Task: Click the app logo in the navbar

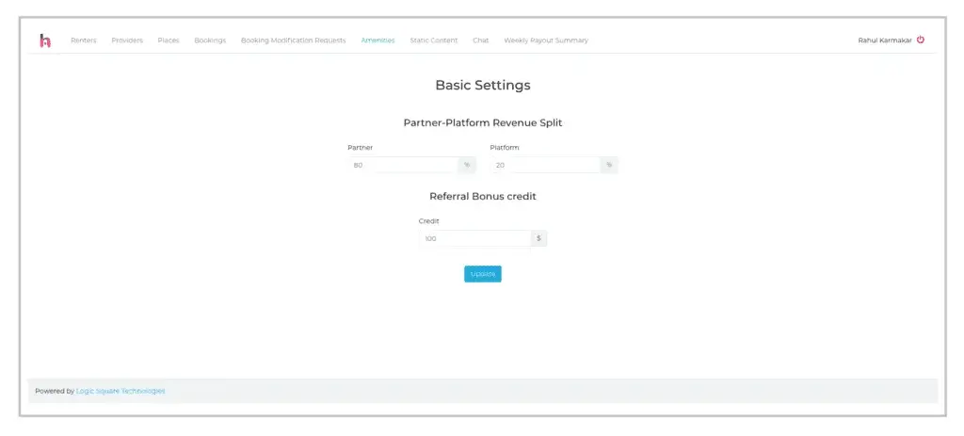Action: (44, 40)
